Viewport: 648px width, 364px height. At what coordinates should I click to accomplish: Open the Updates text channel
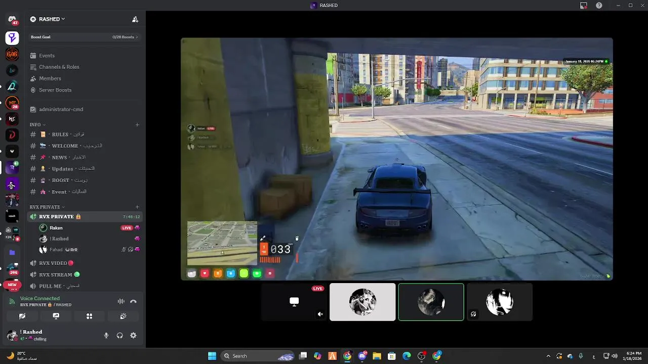85,169
